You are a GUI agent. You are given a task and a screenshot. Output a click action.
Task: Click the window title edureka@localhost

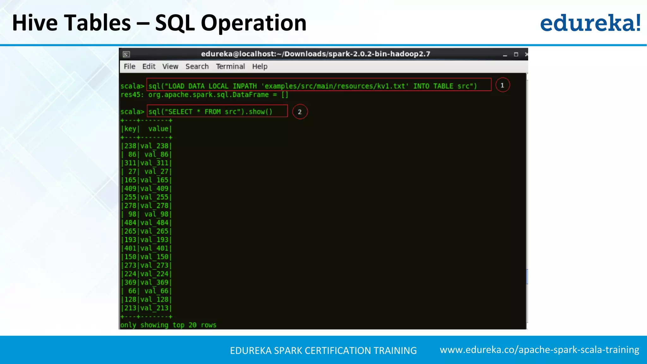point(316,54)
